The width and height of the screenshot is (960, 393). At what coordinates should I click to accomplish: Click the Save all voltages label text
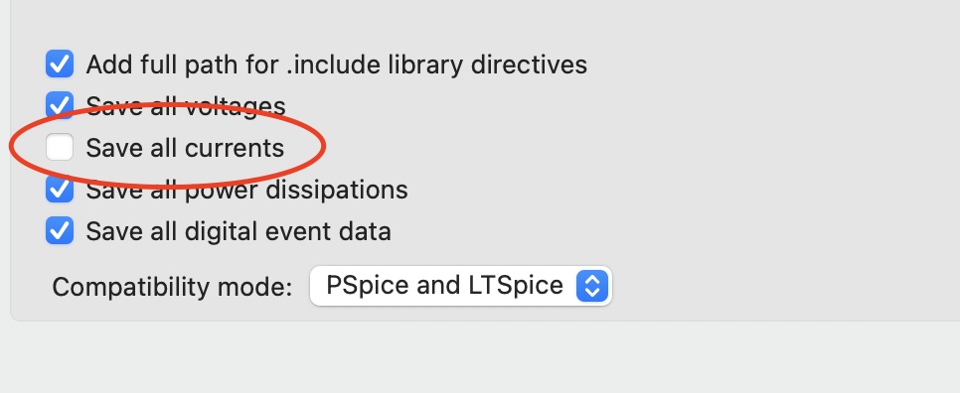click(x=186, y=106)
